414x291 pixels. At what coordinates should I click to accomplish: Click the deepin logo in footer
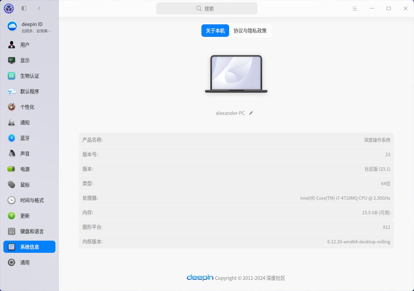(x=200, y=277)
